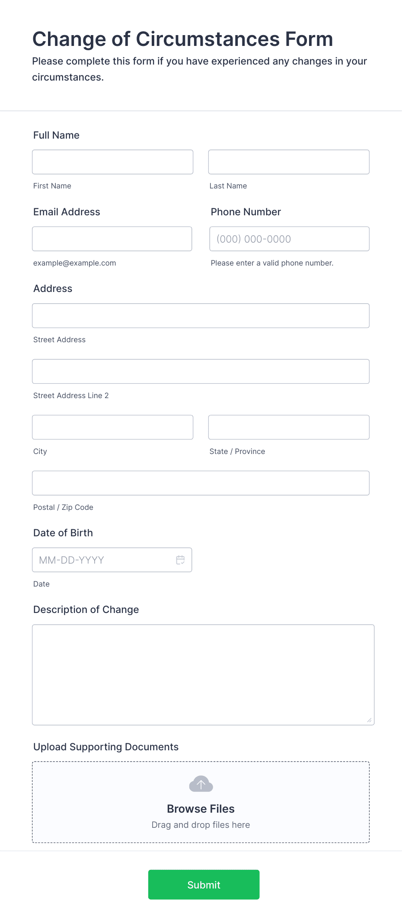Select the Last Name input field
402x924 pixels.
pos(288,162)
